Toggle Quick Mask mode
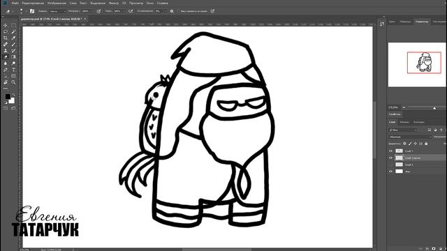 [6, 109]
